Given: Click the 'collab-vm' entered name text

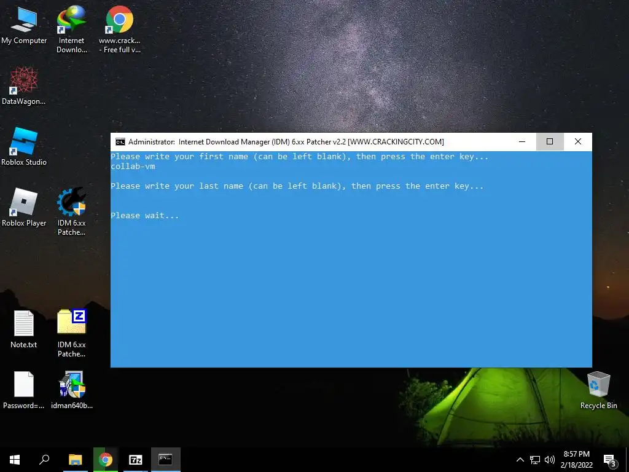Looking at the screenshot, I should [x=133, y=166].
